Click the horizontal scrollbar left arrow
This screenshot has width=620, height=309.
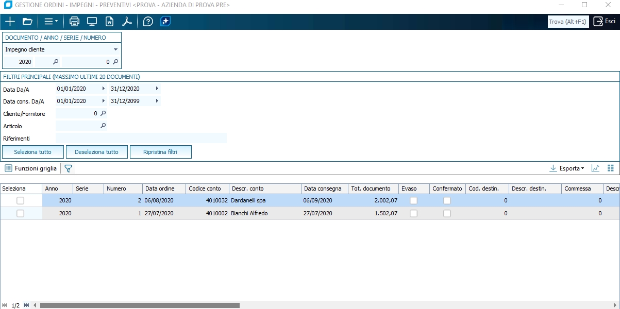35,305
